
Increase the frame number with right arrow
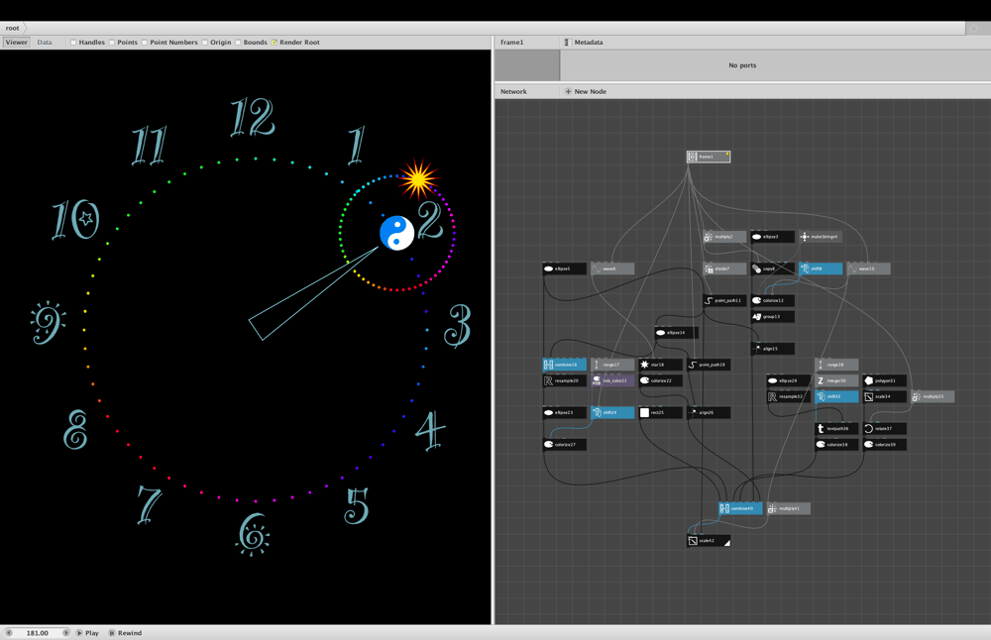click(x=65, y=633)
